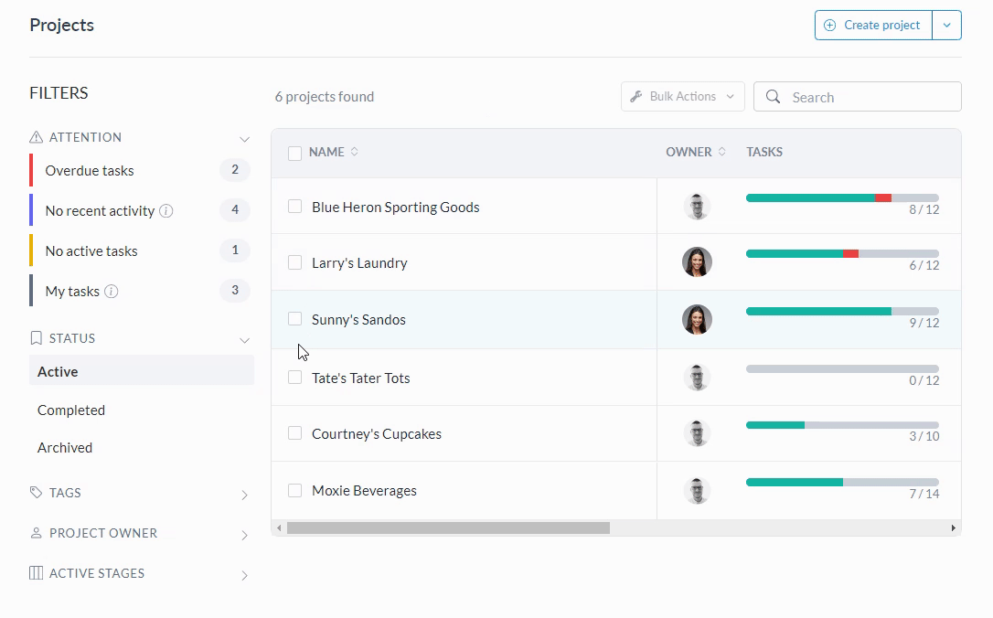Click the owner avatar for Moxie Beverages
This screenshot has height=618, width=993.
tap(697, 491)
